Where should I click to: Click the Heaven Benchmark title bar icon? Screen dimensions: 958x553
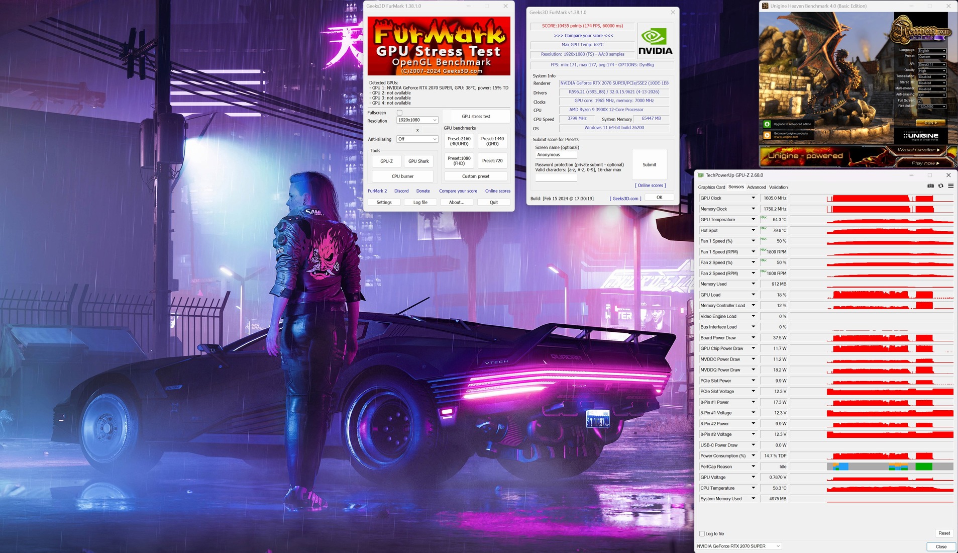[765, 6]
